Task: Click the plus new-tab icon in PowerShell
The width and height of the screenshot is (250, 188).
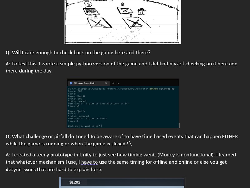Action: 113,83
